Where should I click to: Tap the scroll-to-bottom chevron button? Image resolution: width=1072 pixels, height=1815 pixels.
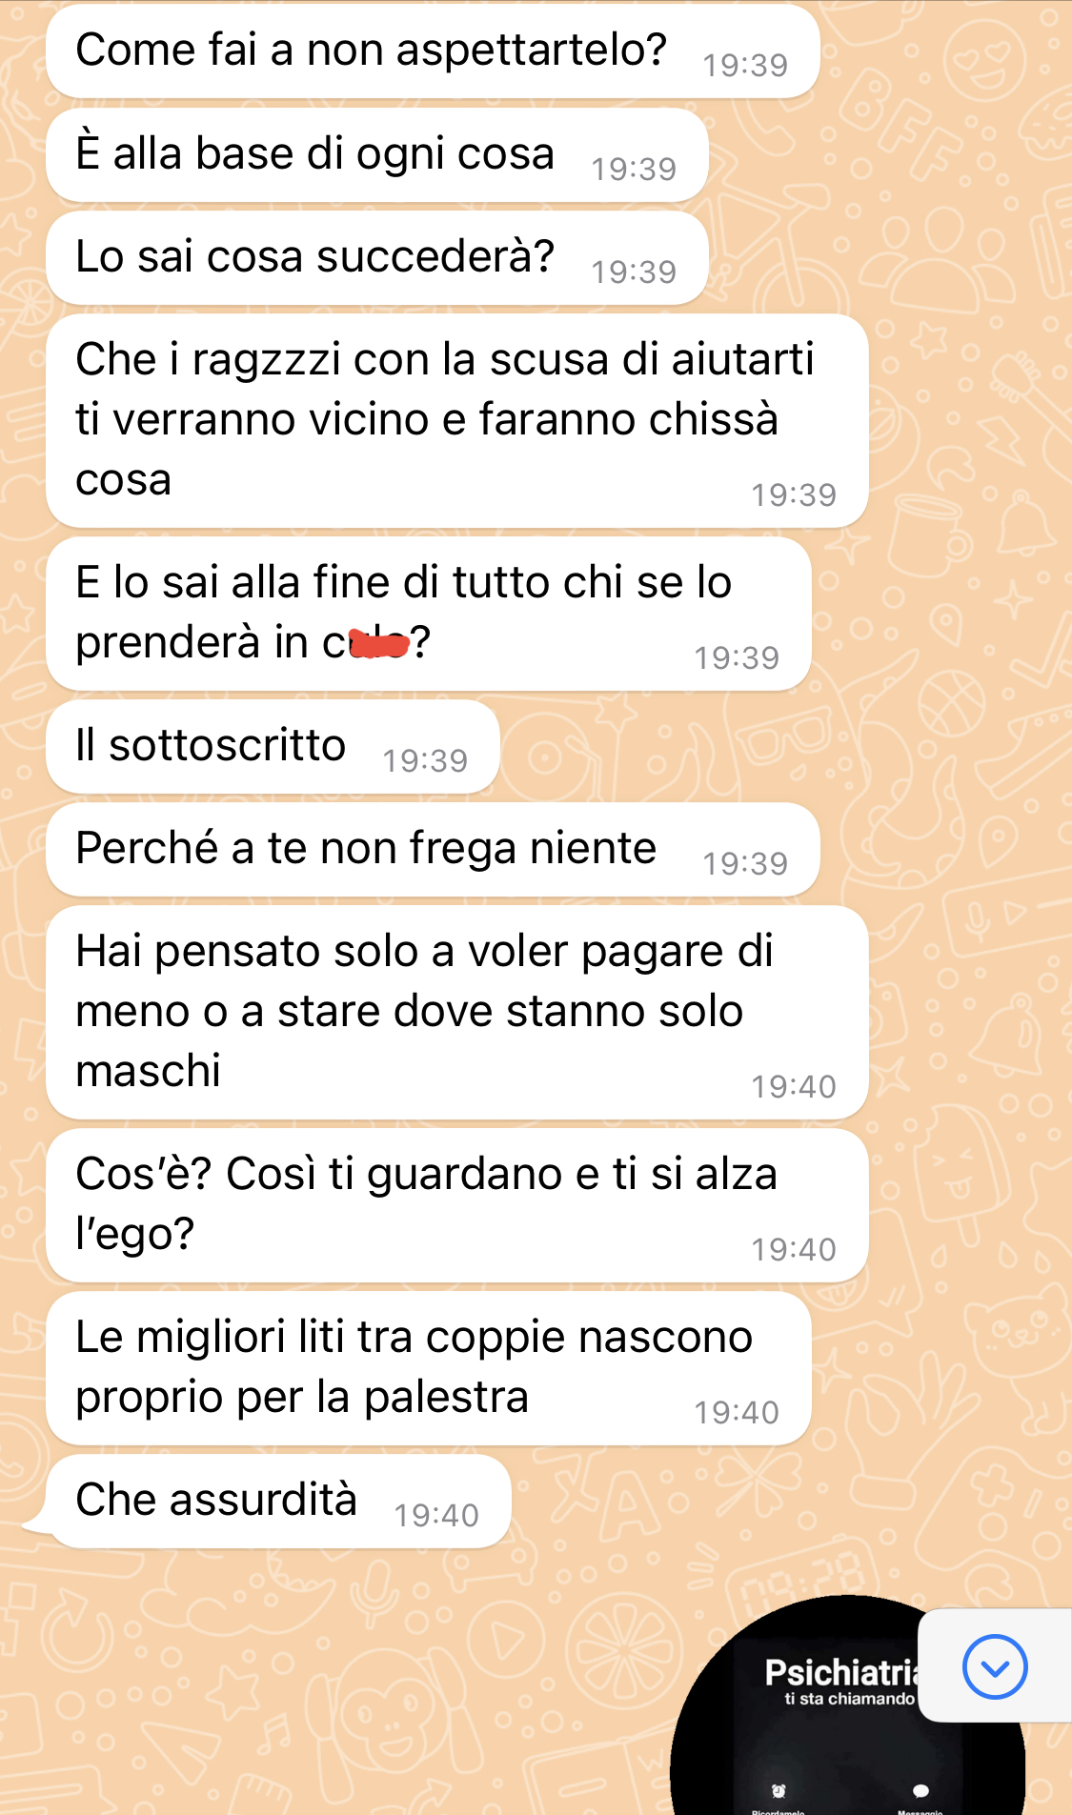click(x=995, y=1666)
